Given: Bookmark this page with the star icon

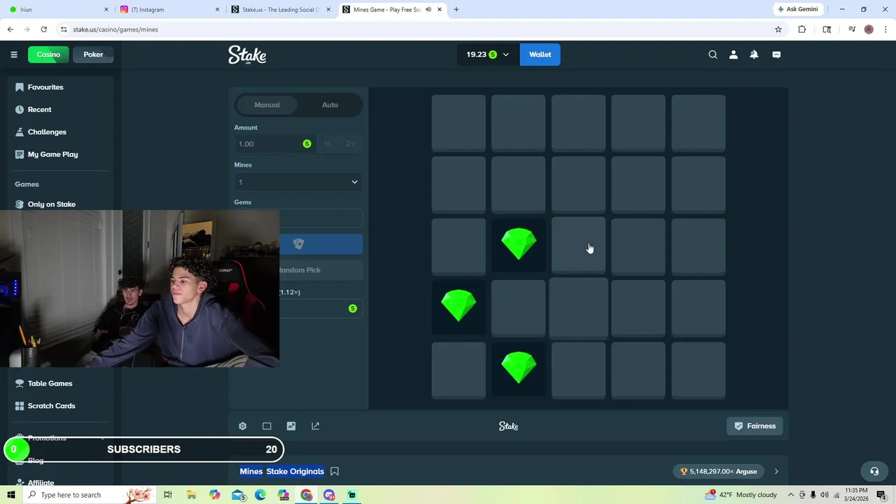Looking at the screenshot, I should click(x=778, y=29).
